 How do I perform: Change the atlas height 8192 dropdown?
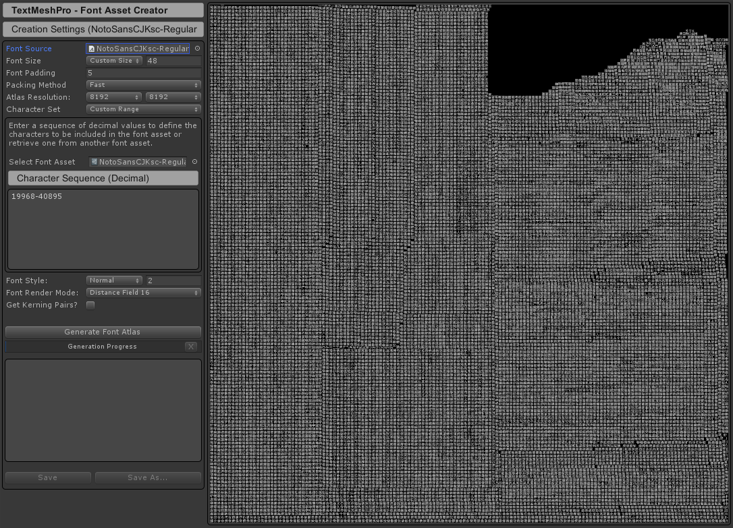pos(173,96)
